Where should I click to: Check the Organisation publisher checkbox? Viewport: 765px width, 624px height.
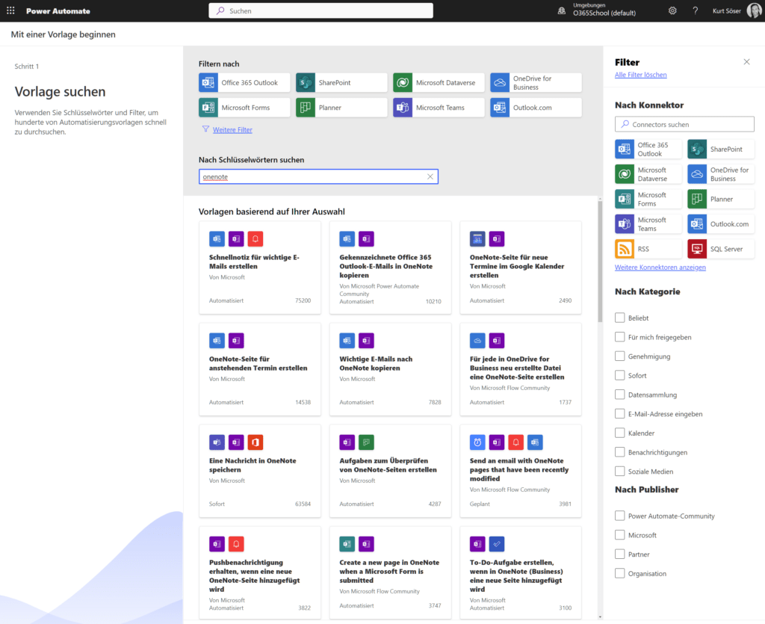tap(619, 573)
